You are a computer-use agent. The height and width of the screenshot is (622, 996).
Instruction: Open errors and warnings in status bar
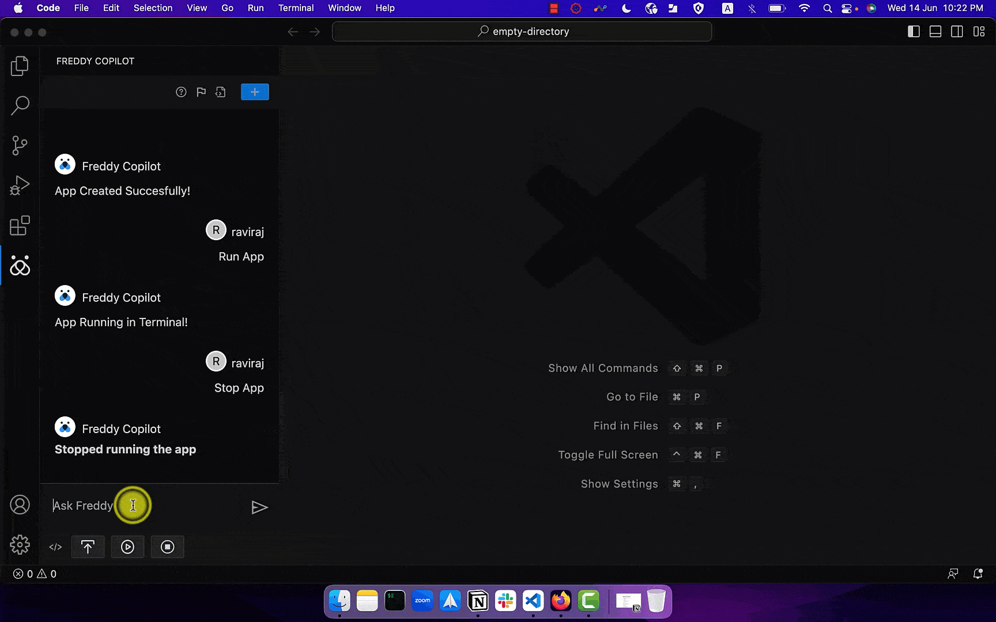pyautogui.click(x=35, y=574)
